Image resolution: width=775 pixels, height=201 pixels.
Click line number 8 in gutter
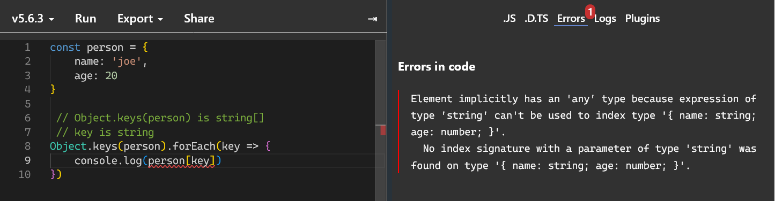click(x=27, y=146)
